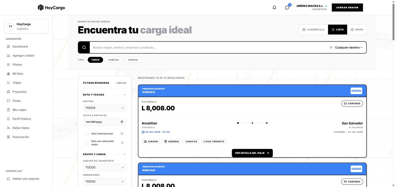Open the Dimensiones dropdown

pos(105,181)
